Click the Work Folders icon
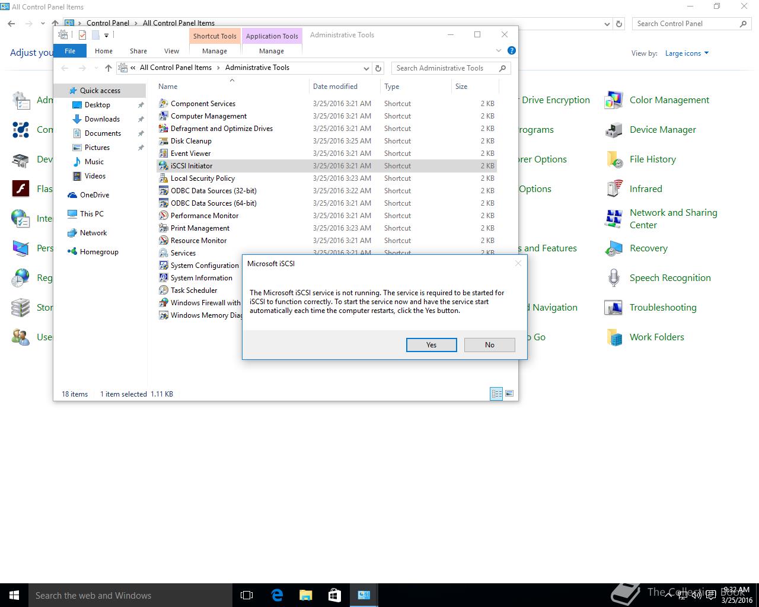Image resolution: width=759 pixels, height=607 pixels. pos(614,337)
